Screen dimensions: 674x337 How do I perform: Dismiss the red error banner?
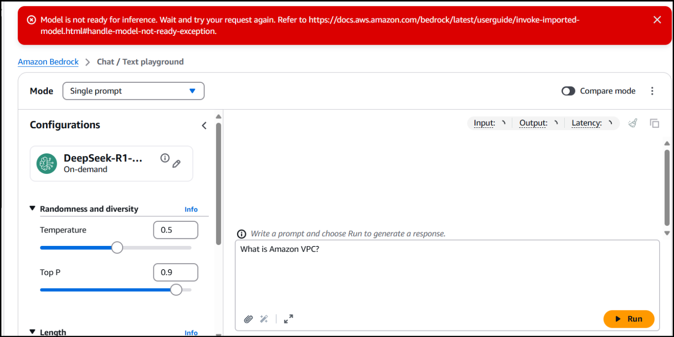657,20
